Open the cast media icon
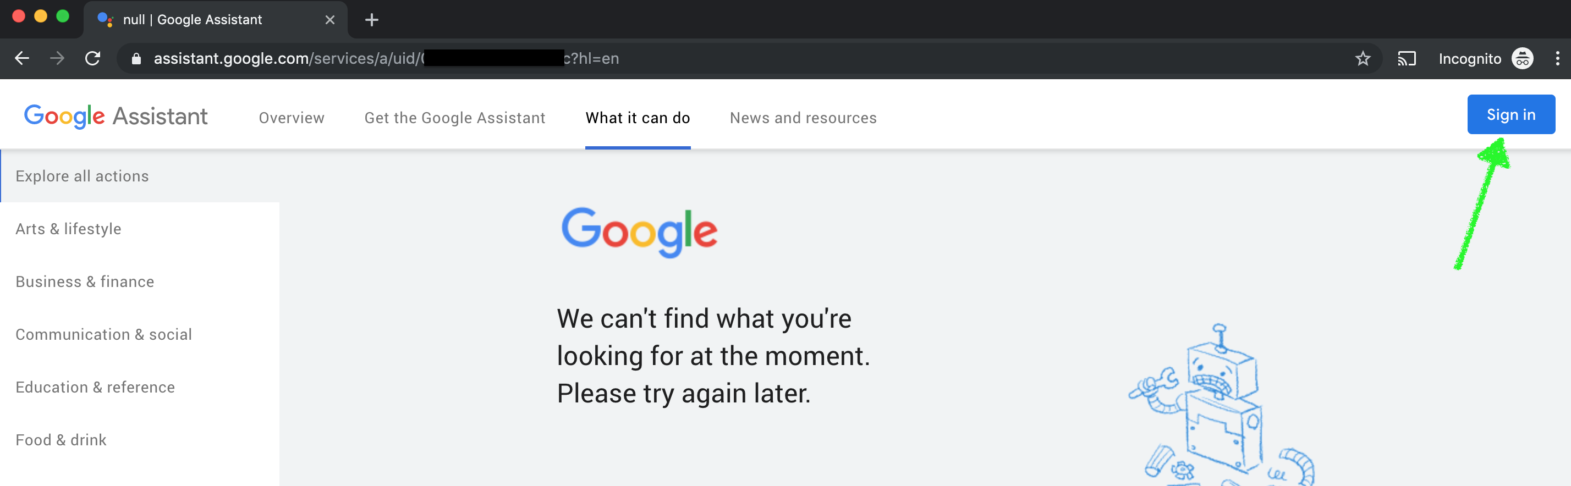Screen dimensions: 1571x486 pyautogui.click(x=1407, y=58)
